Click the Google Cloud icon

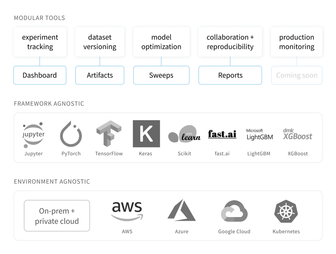pyautogui.click(x=234, y=211)
